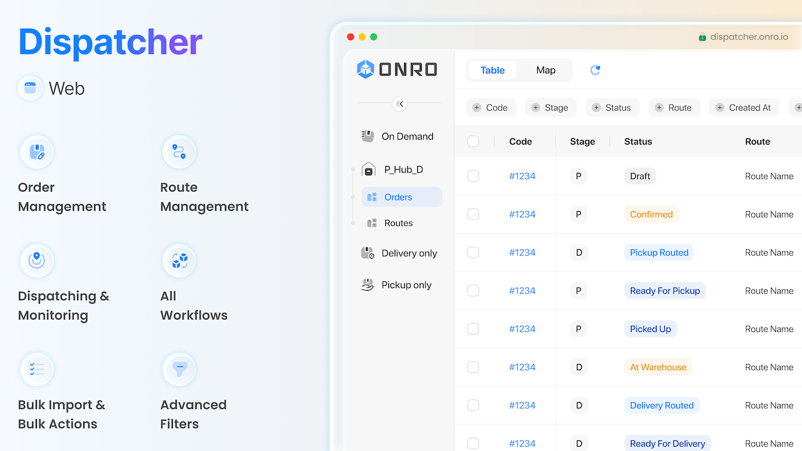The width and height of the screenshot is (802, 451).
Task: Click the Routes sidebar icon
Action: [x=372, y=223]
